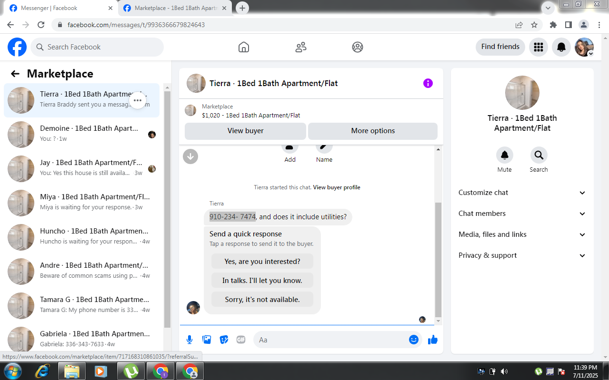609x380 pixels.
Task: Expand the Privacy & support section
Action: [x=522, y=255]
